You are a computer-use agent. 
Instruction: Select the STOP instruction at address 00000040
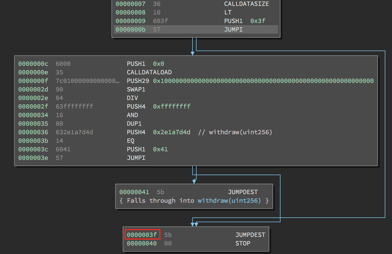[243, 243]
